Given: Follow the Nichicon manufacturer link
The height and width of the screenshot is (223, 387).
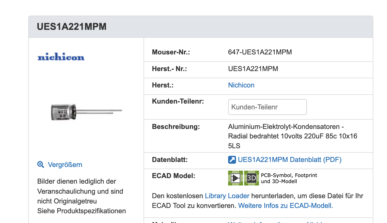Looking at the screenshot, I should point(241,85).
